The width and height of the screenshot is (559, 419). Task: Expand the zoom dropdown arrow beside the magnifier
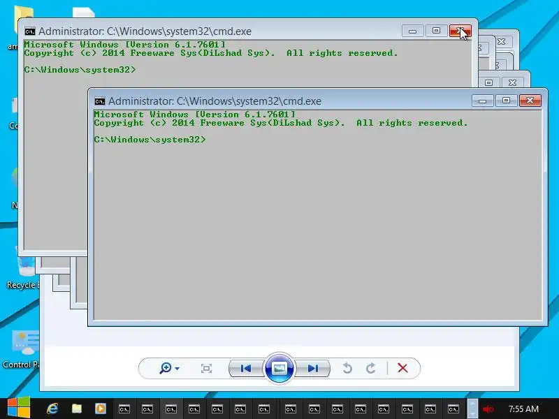(x=177, y=369)
